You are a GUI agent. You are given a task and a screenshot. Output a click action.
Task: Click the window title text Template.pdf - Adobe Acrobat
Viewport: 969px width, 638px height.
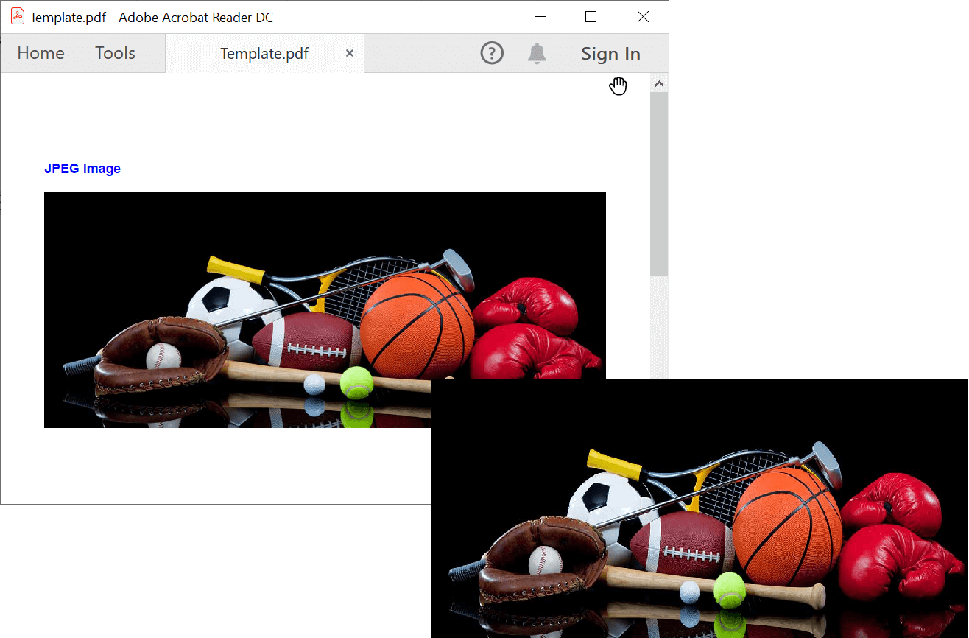(x=152, y=17)
